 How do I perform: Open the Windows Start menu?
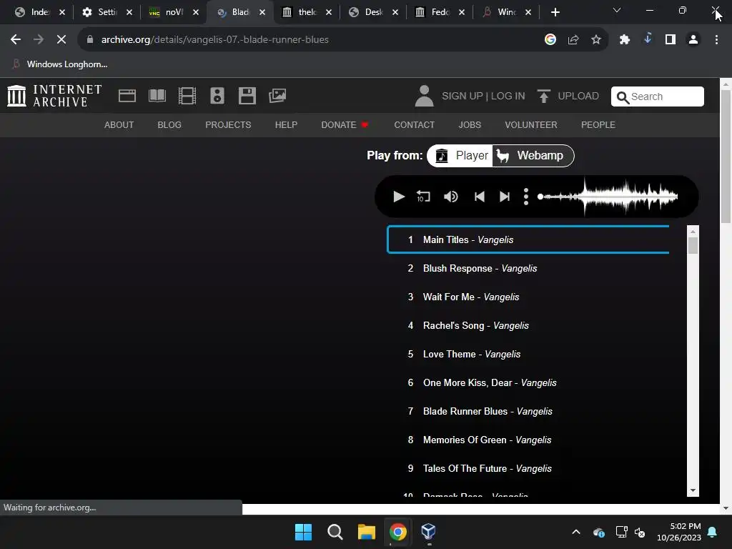click(303, 532)
